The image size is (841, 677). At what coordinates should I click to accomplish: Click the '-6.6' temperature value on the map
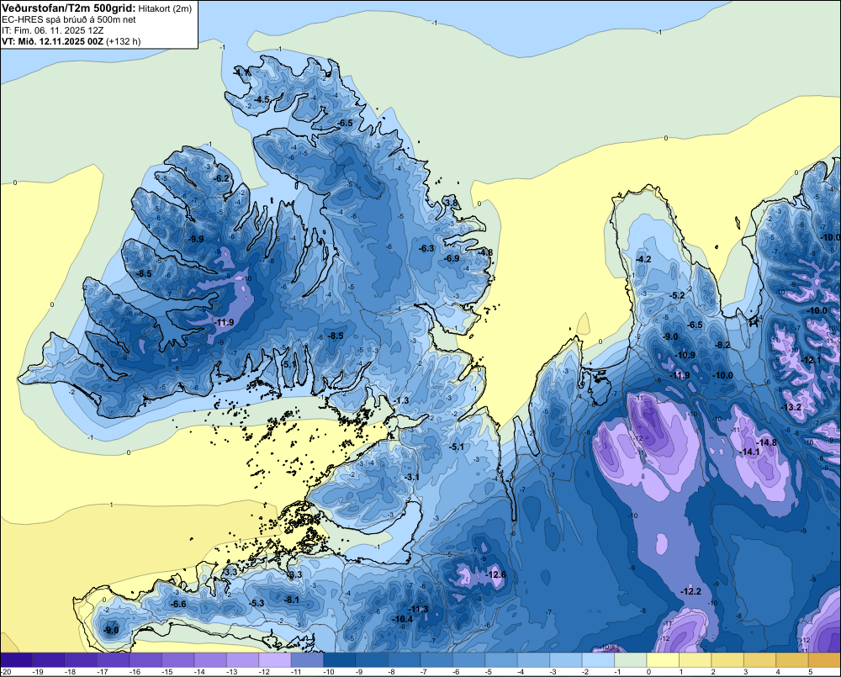(x=178, y=604)
